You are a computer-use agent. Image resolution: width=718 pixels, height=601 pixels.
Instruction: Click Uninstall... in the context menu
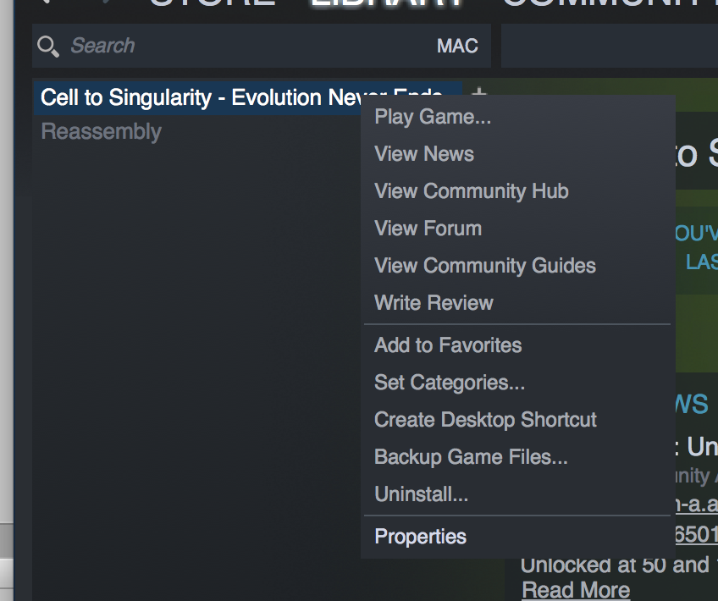pos(421,494)
